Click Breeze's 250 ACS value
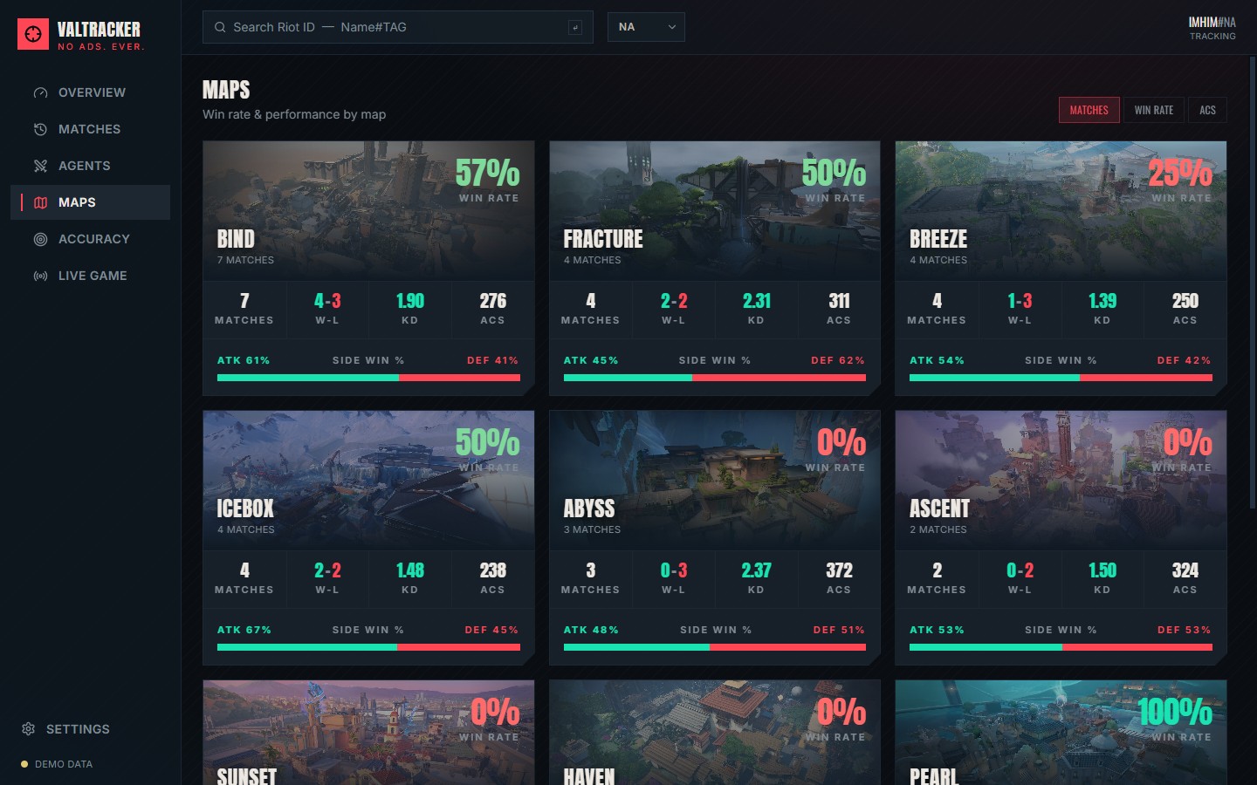1257x785 pixels. coord(1185,301)
